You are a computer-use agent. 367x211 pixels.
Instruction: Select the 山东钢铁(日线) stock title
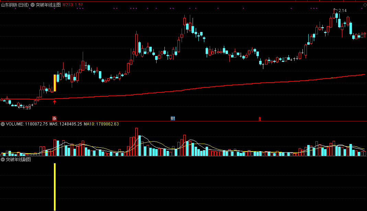[x=15, y=5]
